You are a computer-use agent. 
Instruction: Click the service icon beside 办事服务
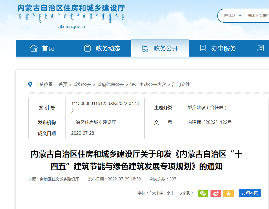[x=203, y=48]
